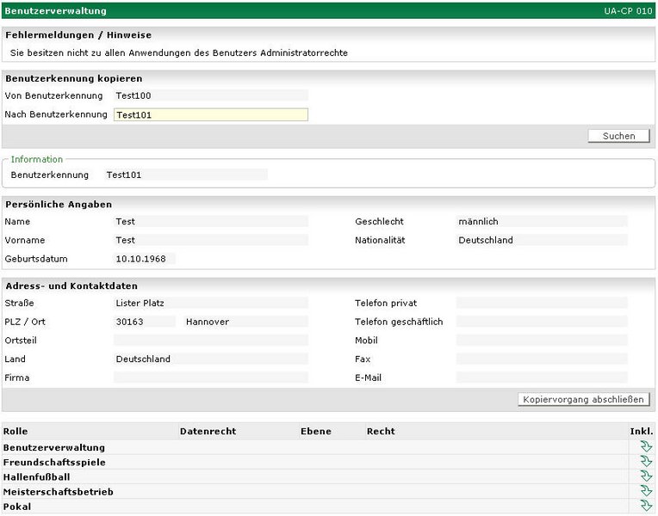Click the Kopiervorgang abschließen button
The image size is (658, 516).
(x=583, y=399)
